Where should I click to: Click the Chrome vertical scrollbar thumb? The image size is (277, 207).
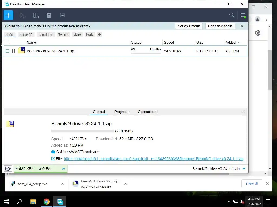[x=270, y=70]
